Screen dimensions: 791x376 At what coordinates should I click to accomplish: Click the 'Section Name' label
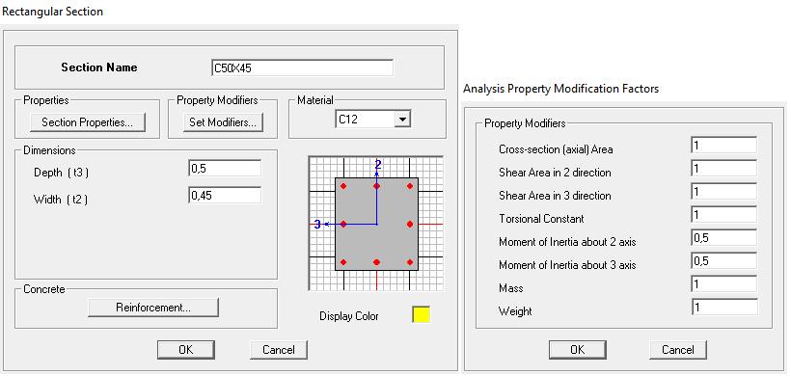(x=98, y=67)
